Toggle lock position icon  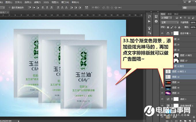click(x=176, y=27)
